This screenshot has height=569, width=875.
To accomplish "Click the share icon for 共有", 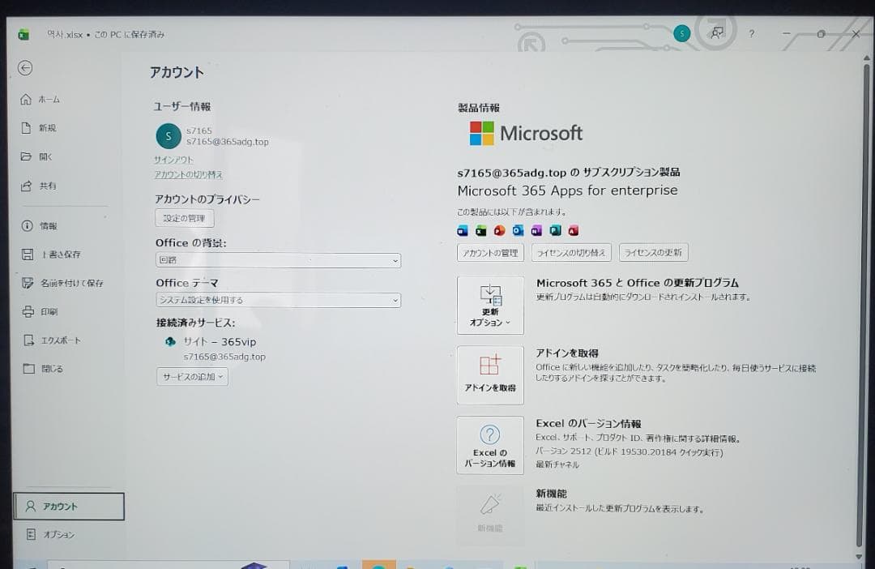I will coord(26,186).
